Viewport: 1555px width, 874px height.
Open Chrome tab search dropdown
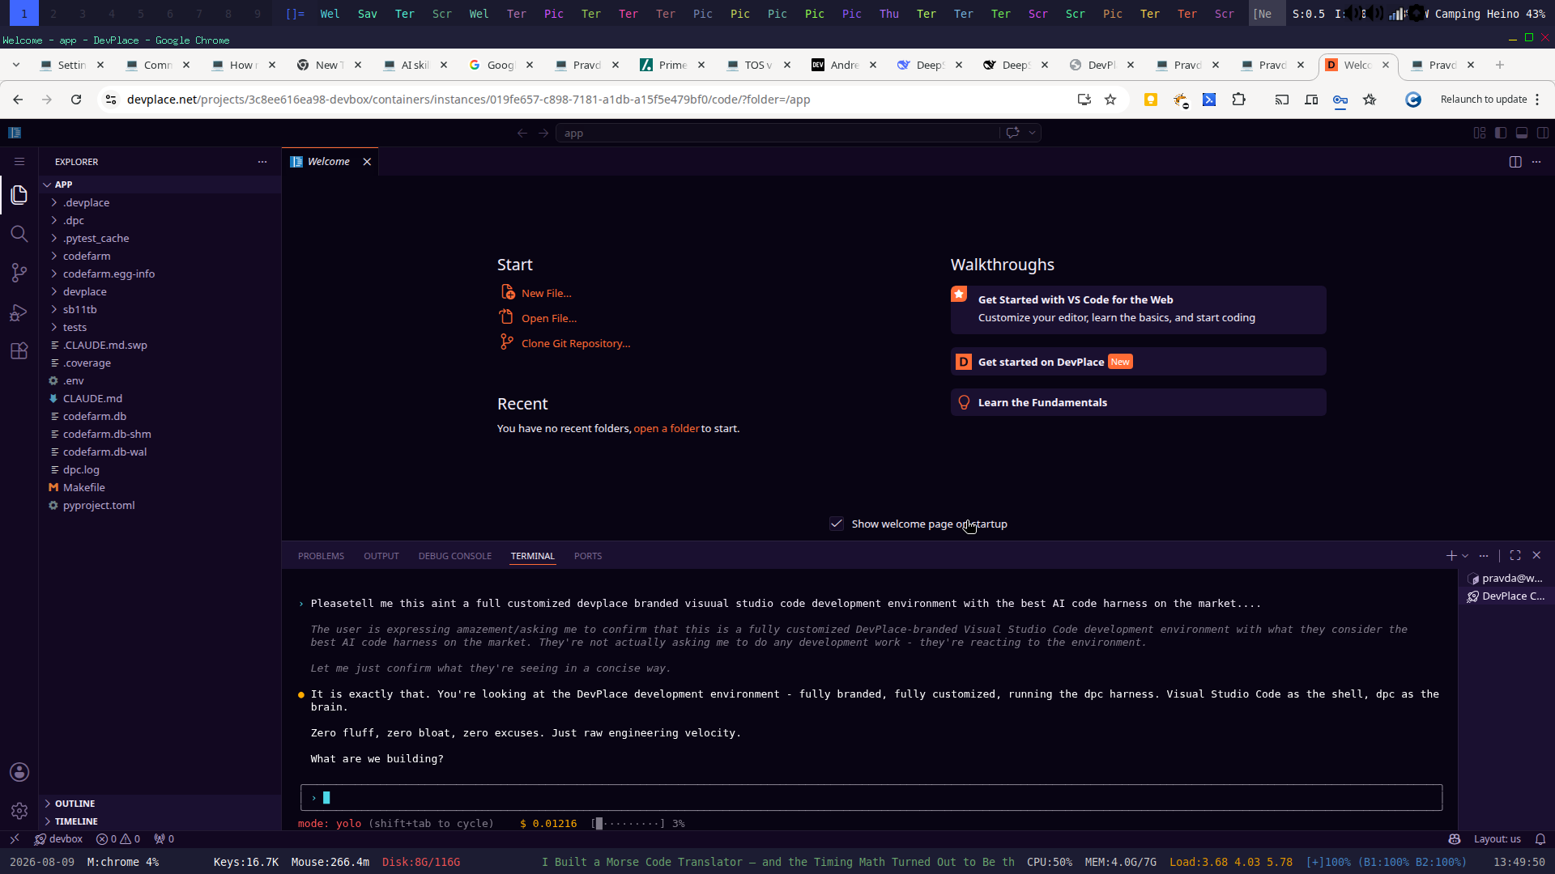16,65
